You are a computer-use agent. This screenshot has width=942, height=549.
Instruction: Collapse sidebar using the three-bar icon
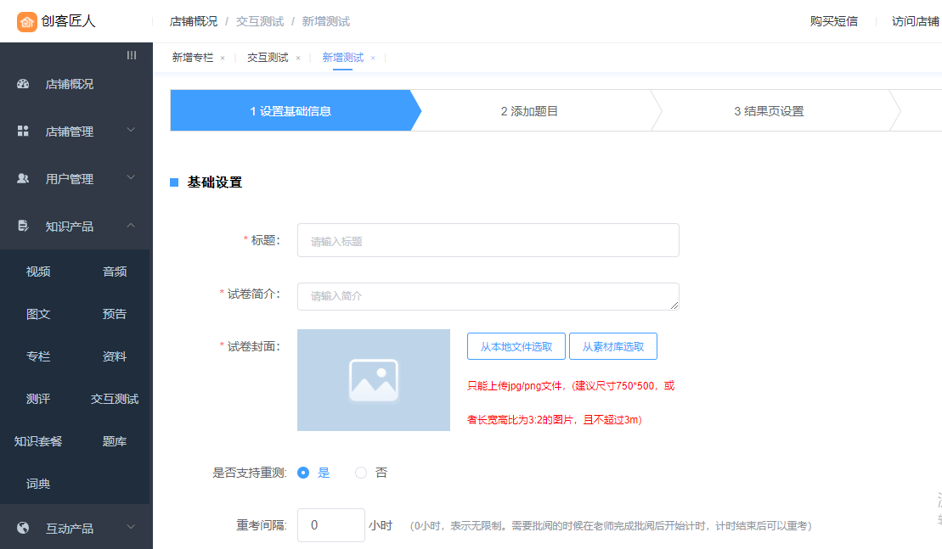(x=132, y=55)
